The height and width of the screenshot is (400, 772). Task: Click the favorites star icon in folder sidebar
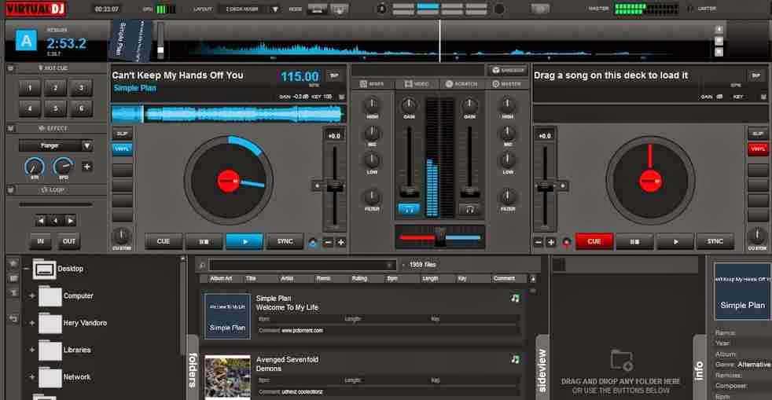tap(13, 264)
